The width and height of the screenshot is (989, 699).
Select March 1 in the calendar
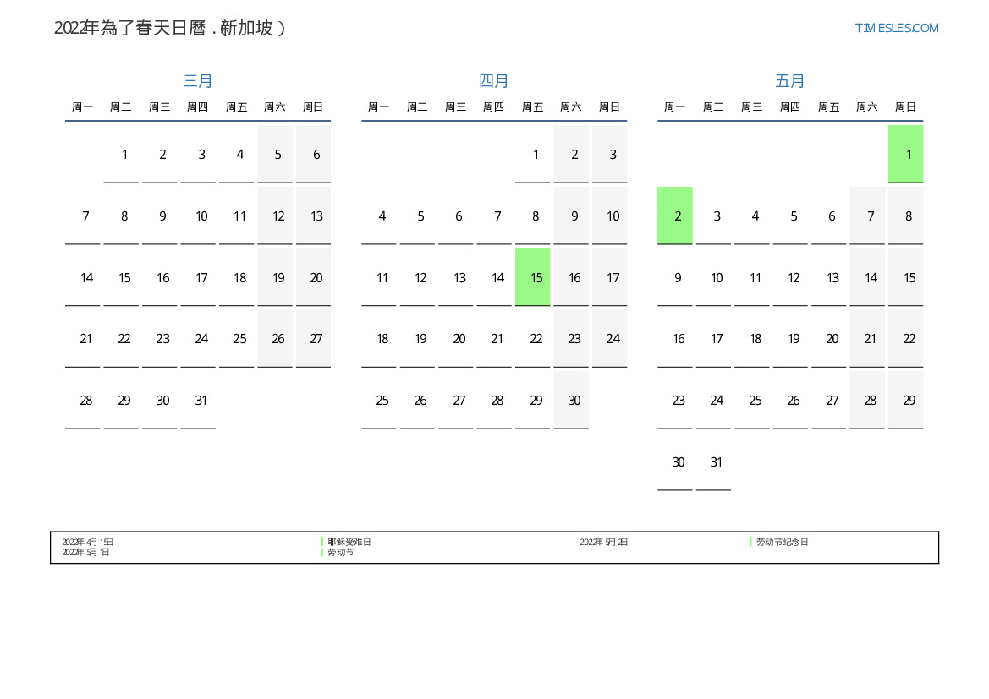point(124,155)
